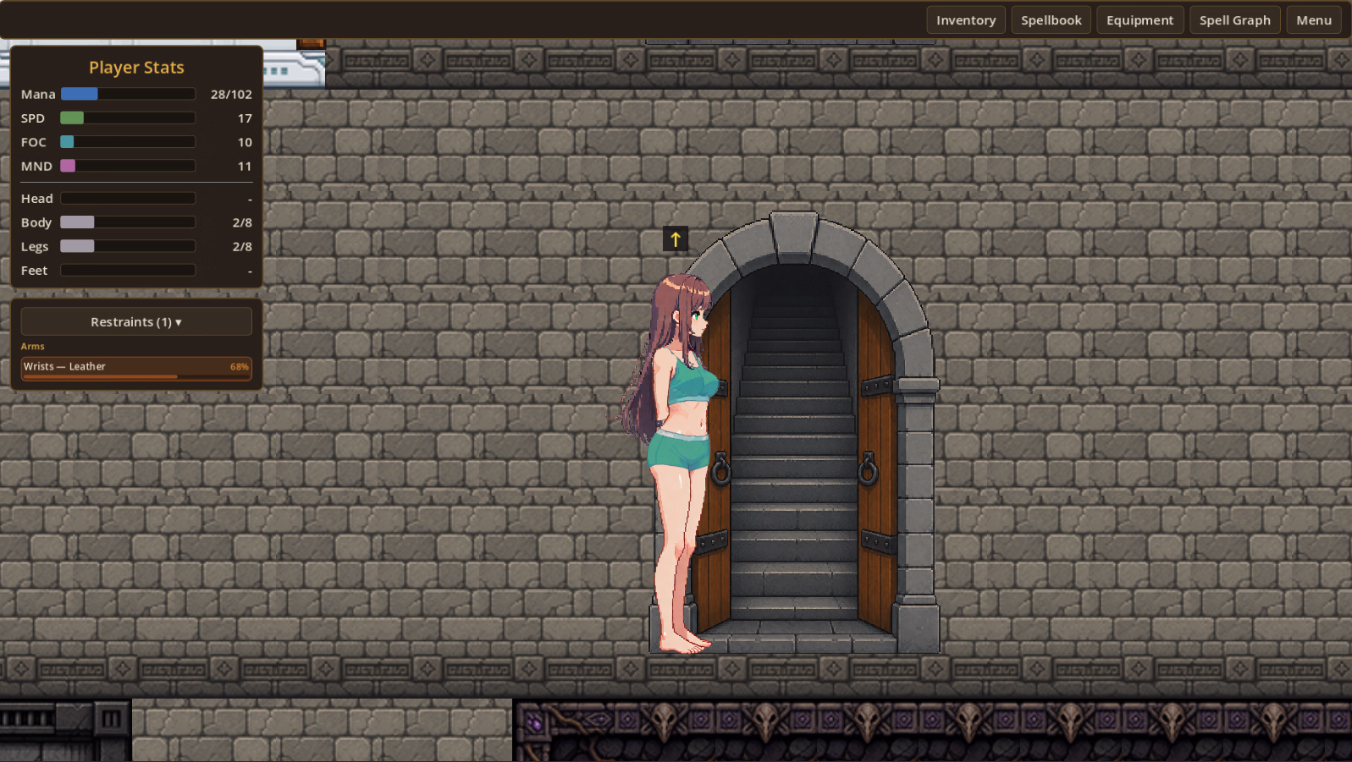Click the empty Feet slot bar

tap(128, 271)
